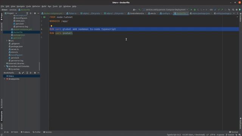The width and height of the screenshot is (242, 136).
Task: Hide the Bookmarks panel with minus icon
Action: (38, 73)
